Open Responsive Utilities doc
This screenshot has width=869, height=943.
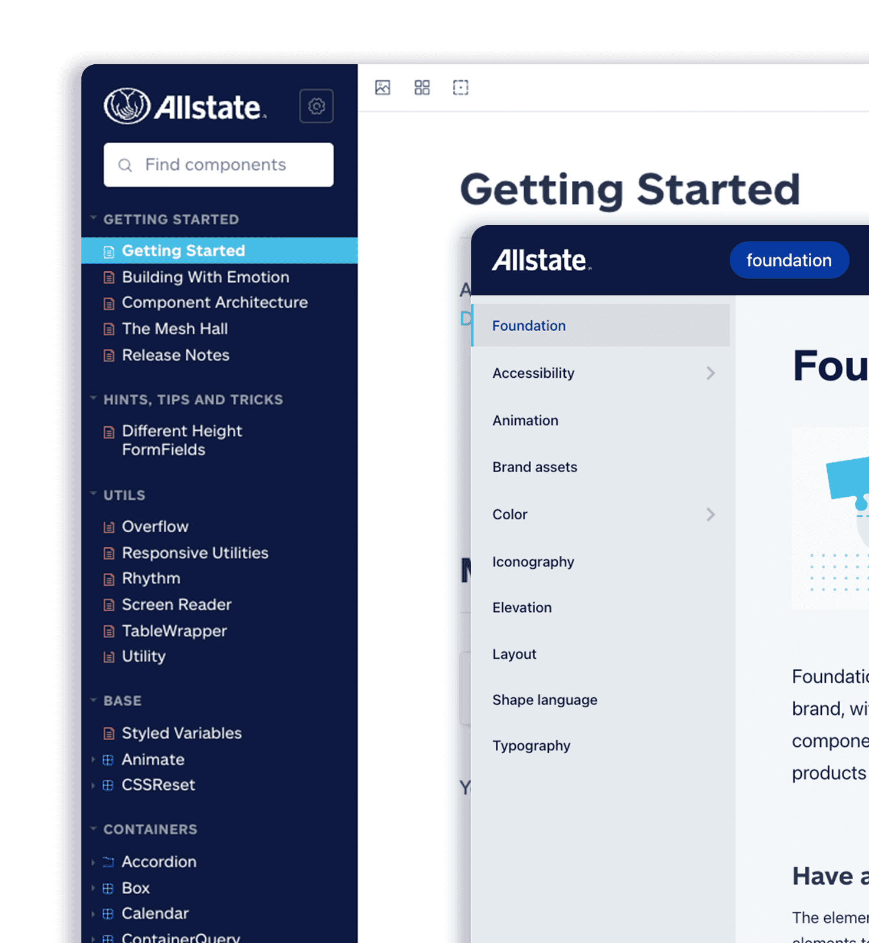tap(195, 553)
